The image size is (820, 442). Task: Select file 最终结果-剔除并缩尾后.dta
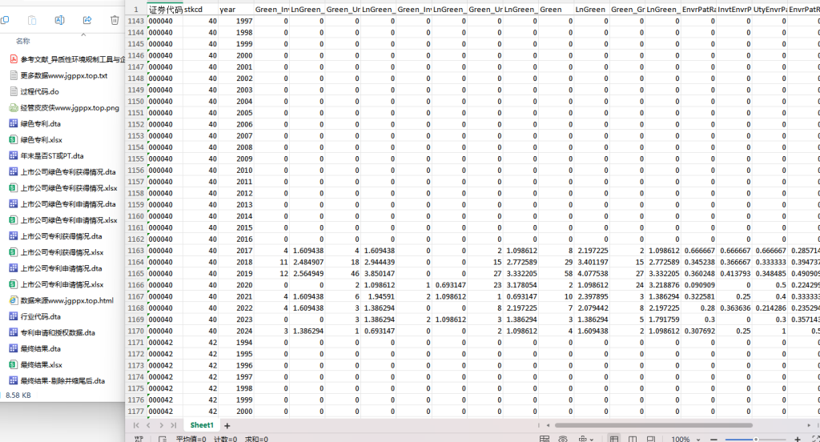pyautogui.click(x=62, y=381)
